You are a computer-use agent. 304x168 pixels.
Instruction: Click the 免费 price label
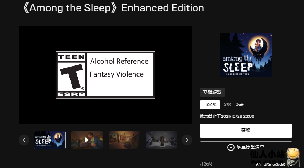coord(239,105)
